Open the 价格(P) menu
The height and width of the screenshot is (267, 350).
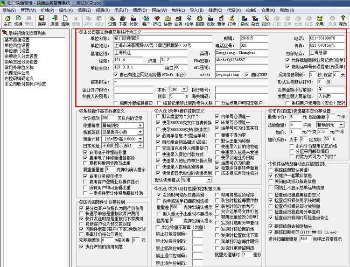[x=47, y=10]
